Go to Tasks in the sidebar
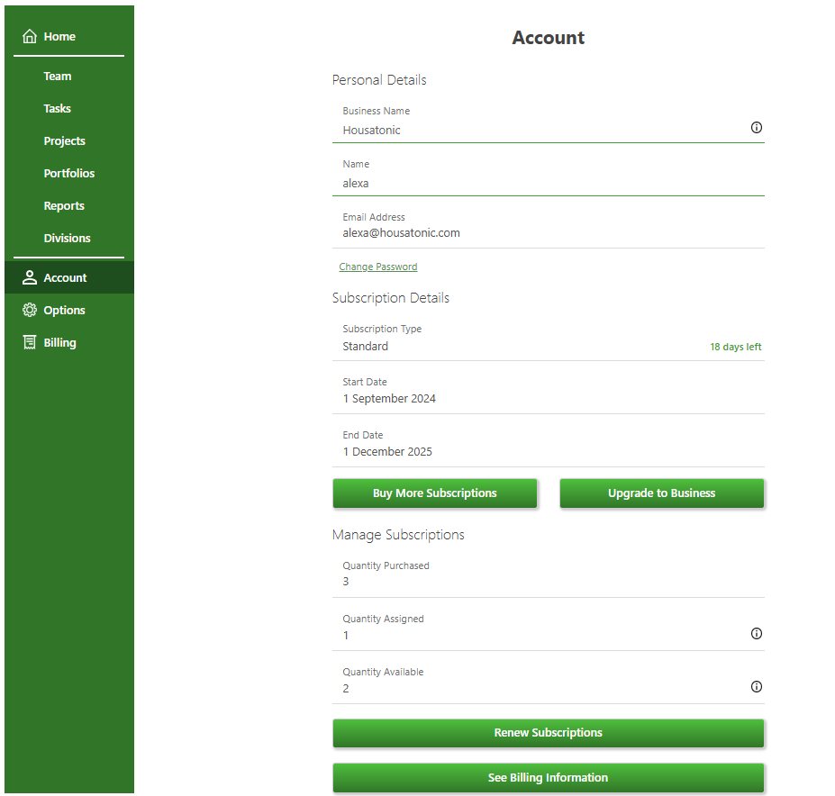The image size is (835, 796). tap(58, 109)
